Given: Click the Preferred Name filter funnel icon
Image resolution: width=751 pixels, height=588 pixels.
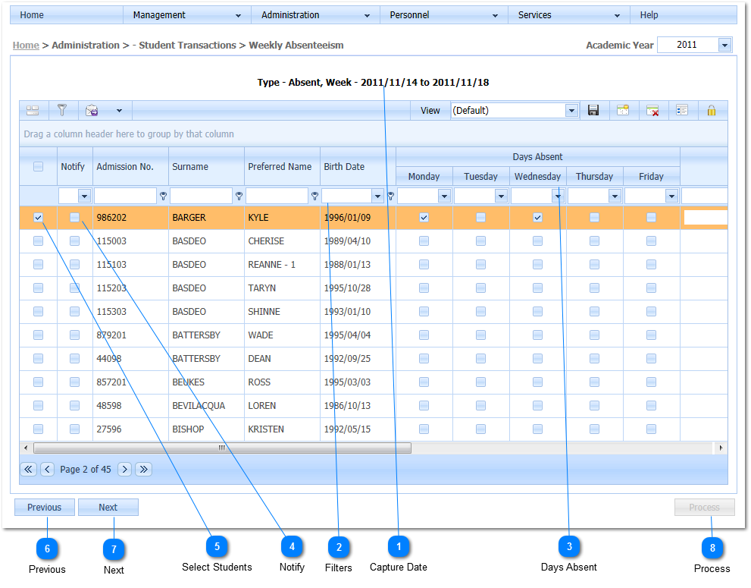Looking at the screenshot, I should pyautogui.click(x=314, y=197).
